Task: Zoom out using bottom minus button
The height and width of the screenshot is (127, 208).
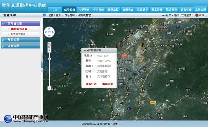Action: (49, 88)
